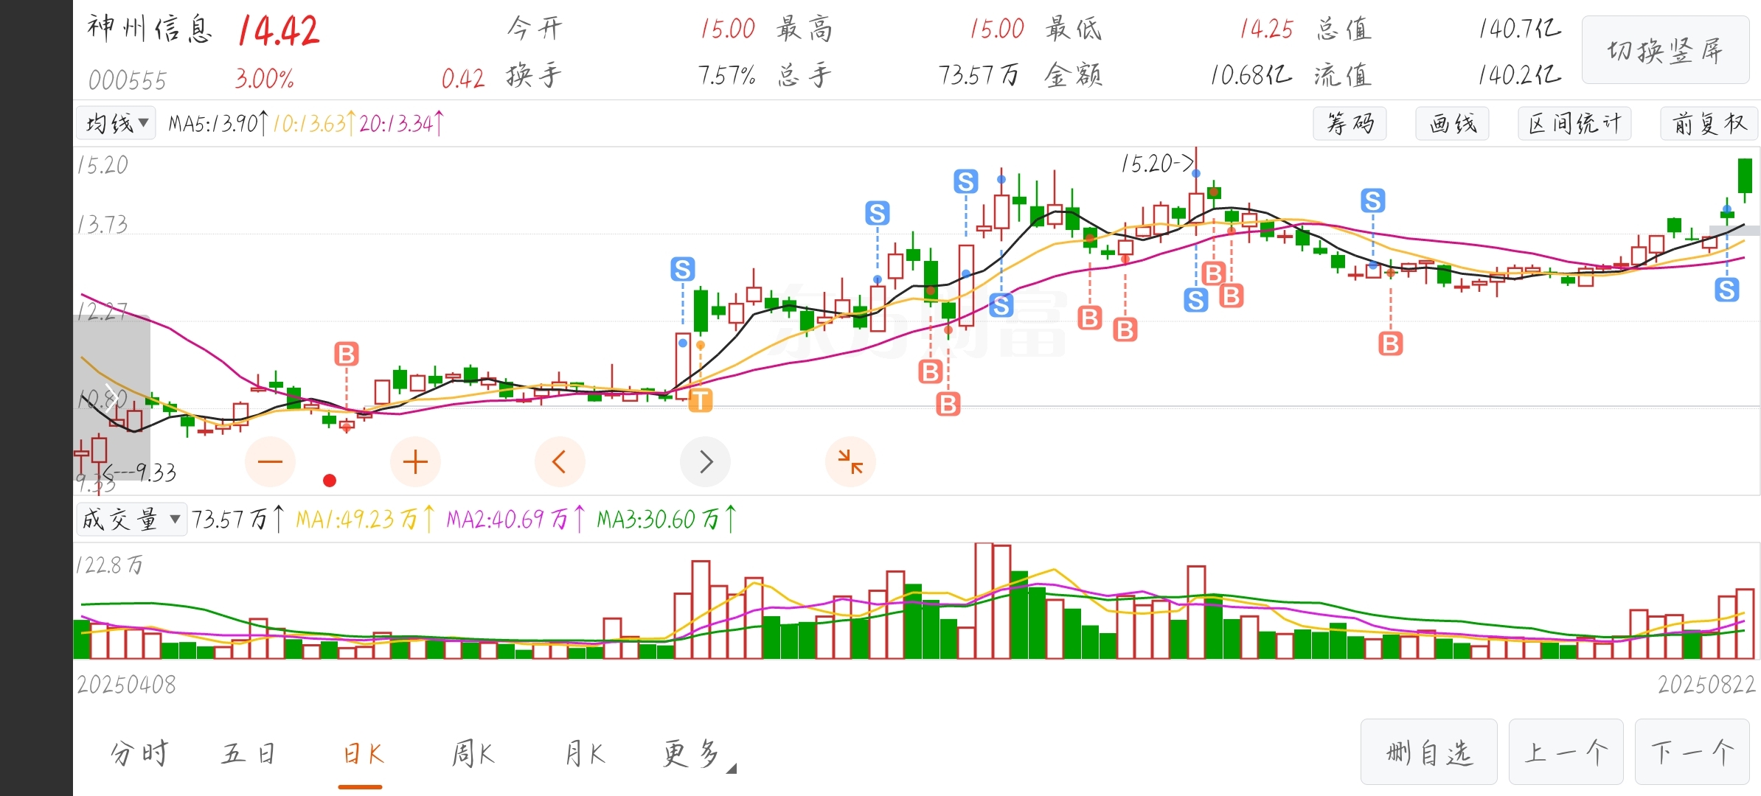
Task: Zoom out chart with minus button
Action: pyautogui.click(x=270, y=462)
